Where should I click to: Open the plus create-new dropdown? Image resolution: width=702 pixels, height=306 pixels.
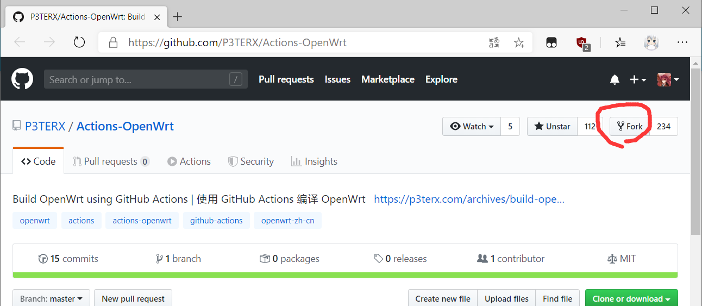(x=637, y=80)
